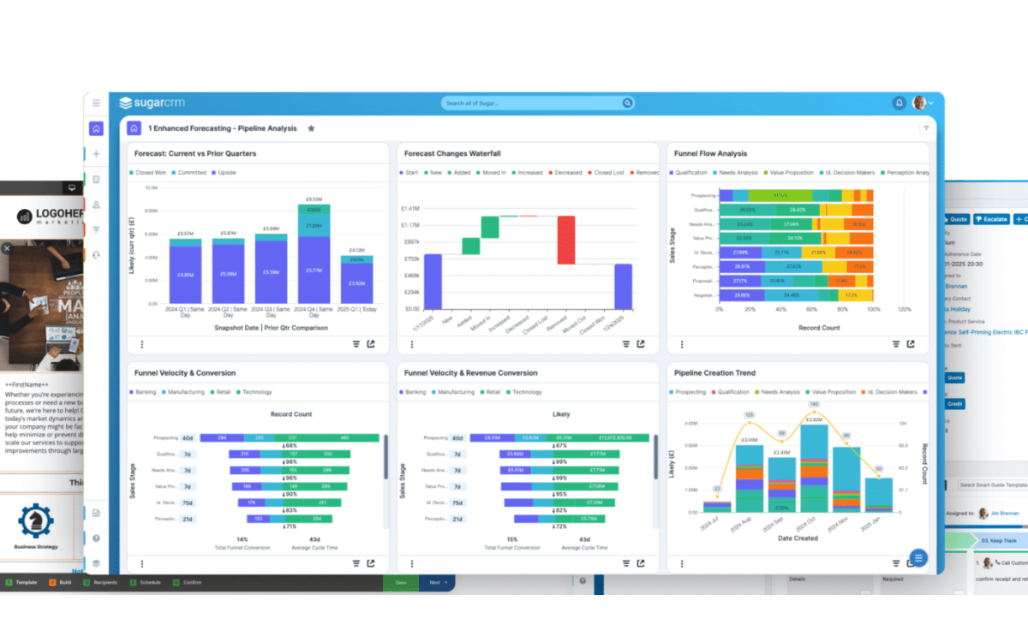Expand Funnel Flow Analysis chart in new window
This screenshot has width=1028, height=642.
coord(911,344)
